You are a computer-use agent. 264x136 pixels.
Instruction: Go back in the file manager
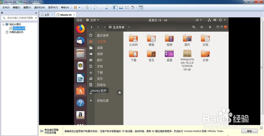tap(91, 27)
